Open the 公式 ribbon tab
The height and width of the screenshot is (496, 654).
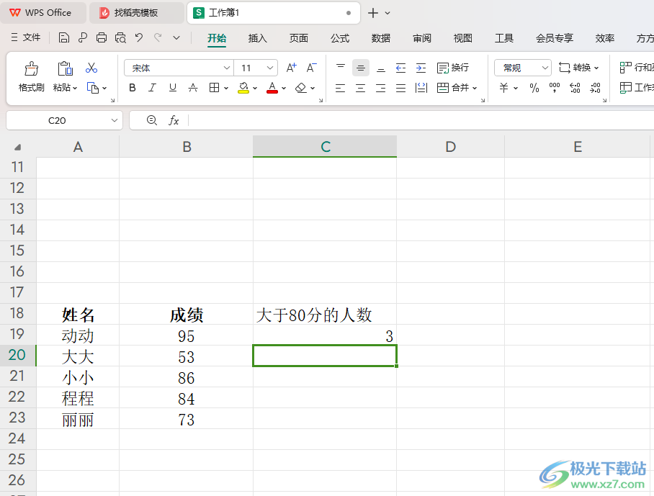pyautogui.click(x=340, y=38)
